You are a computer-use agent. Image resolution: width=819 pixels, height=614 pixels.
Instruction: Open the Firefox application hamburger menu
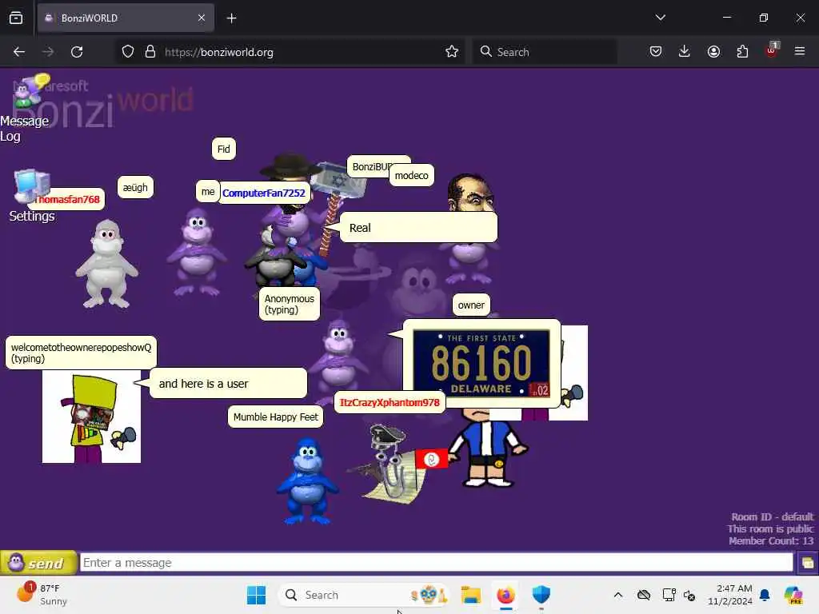click(800, 51)
